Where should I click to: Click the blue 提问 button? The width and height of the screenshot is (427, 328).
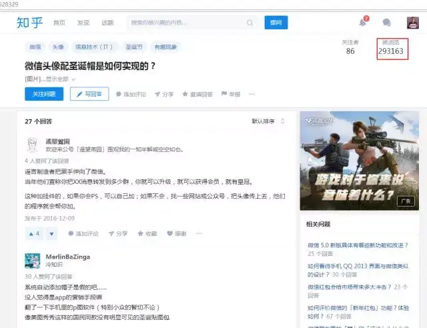click(x=276, y=22)
